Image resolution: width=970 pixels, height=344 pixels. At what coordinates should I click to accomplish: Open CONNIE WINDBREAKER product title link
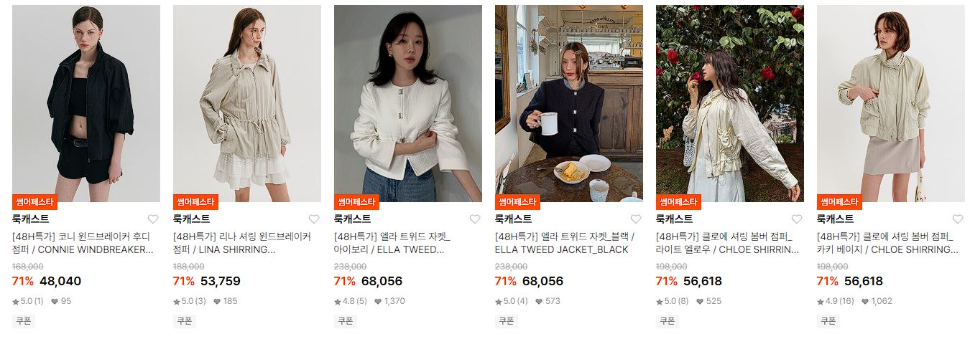click(83, 243)
